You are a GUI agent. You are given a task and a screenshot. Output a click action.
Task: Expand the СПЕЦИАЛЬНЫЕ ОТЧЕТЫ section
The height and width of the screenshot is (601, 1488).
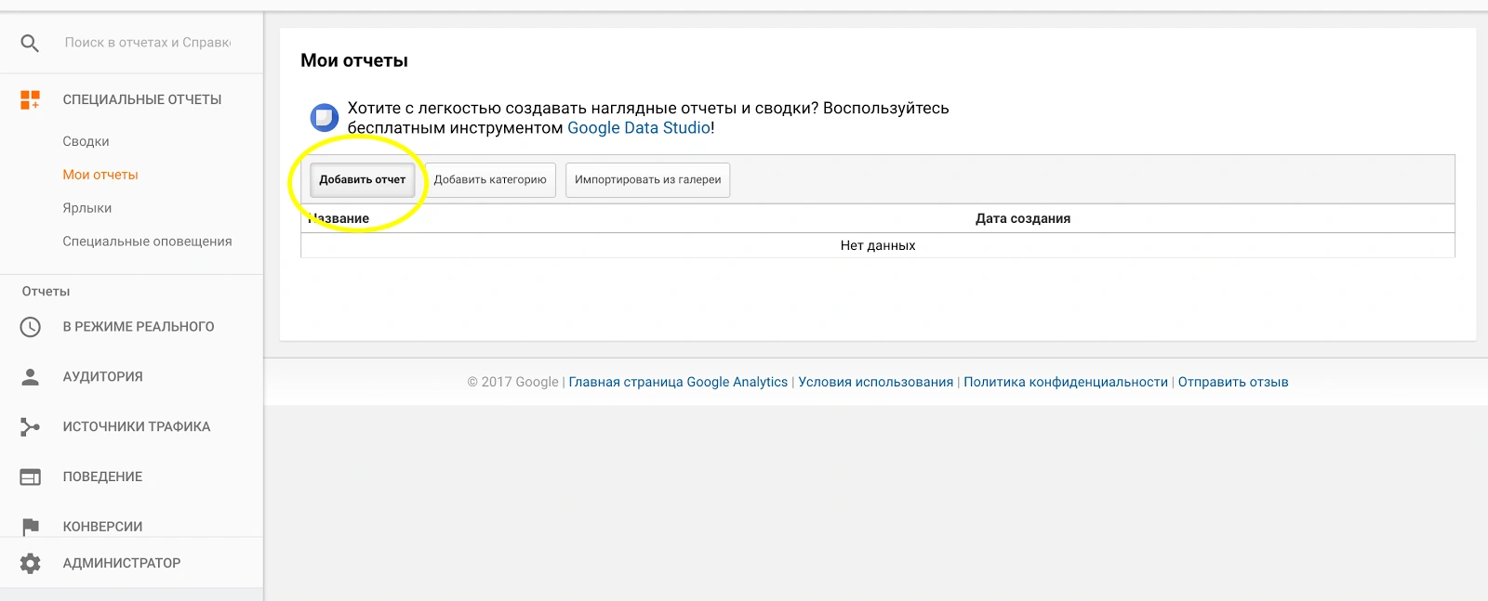pos(141,99)
